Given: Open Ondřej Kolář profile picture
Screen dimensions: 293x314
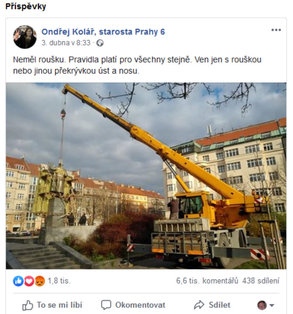Looking at the screenshot, I should [25, 37].
